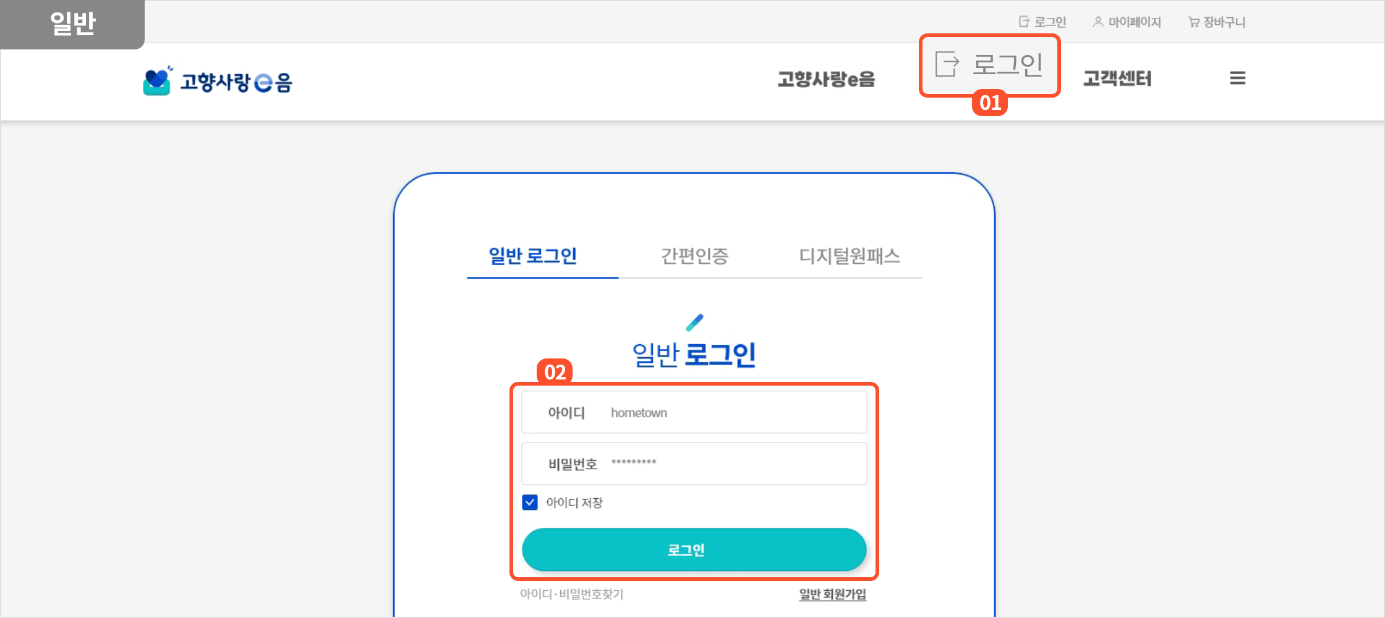Switch to the 디지털원패스 tab
The width and height of the screenshot is (1385, 618).
[x=850, y=256]
